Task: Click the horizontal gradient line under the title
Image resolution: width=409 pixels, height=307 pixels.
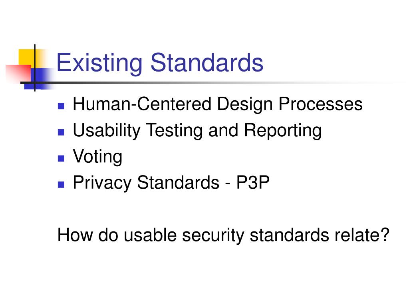Action: coord(208,83)
